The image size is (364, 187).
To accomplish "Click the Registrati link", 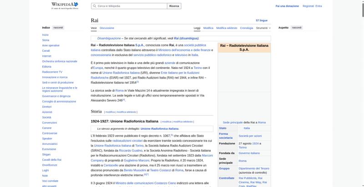I will pyautogui.click(x=308, y=6).
